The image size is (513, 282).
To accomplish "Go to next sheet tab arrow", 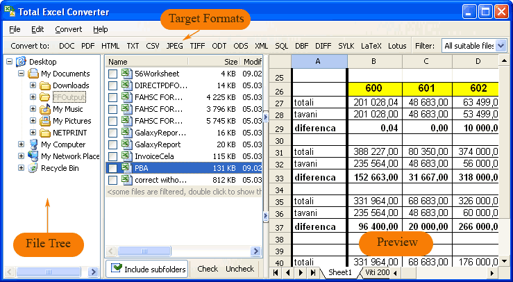I will [301, 272].
